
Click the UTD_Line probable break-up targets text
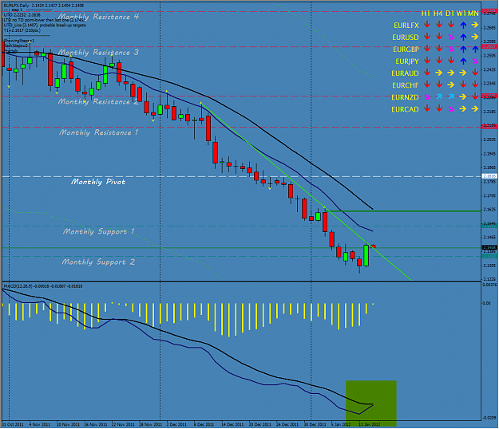coord(45,25)
